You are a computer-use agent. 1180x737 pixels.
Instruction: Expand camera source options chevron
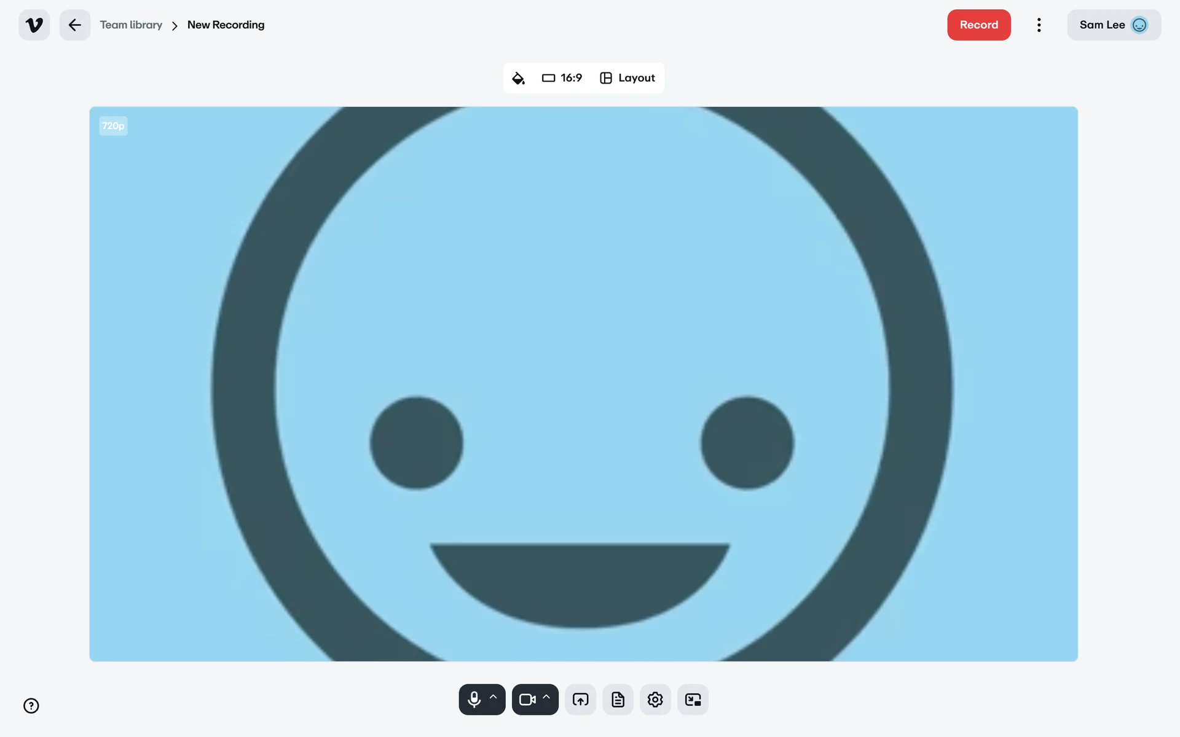tap(546, 697)
